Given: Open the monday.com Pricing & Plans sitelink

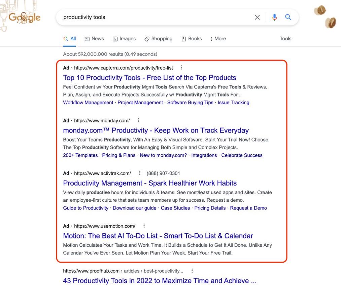Looking at the screenshot, I should tap(118, 155).
